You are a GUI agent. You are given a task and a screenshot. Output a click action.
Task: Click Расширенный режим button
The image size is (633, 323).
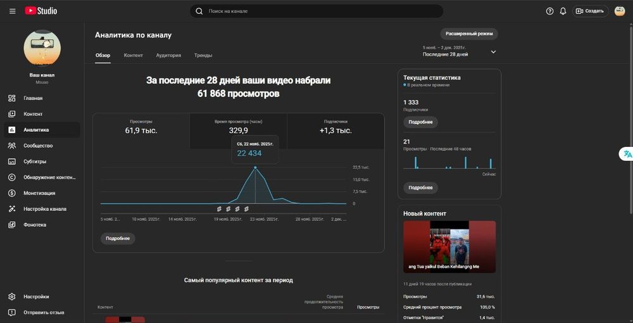(x=469, y=34)
